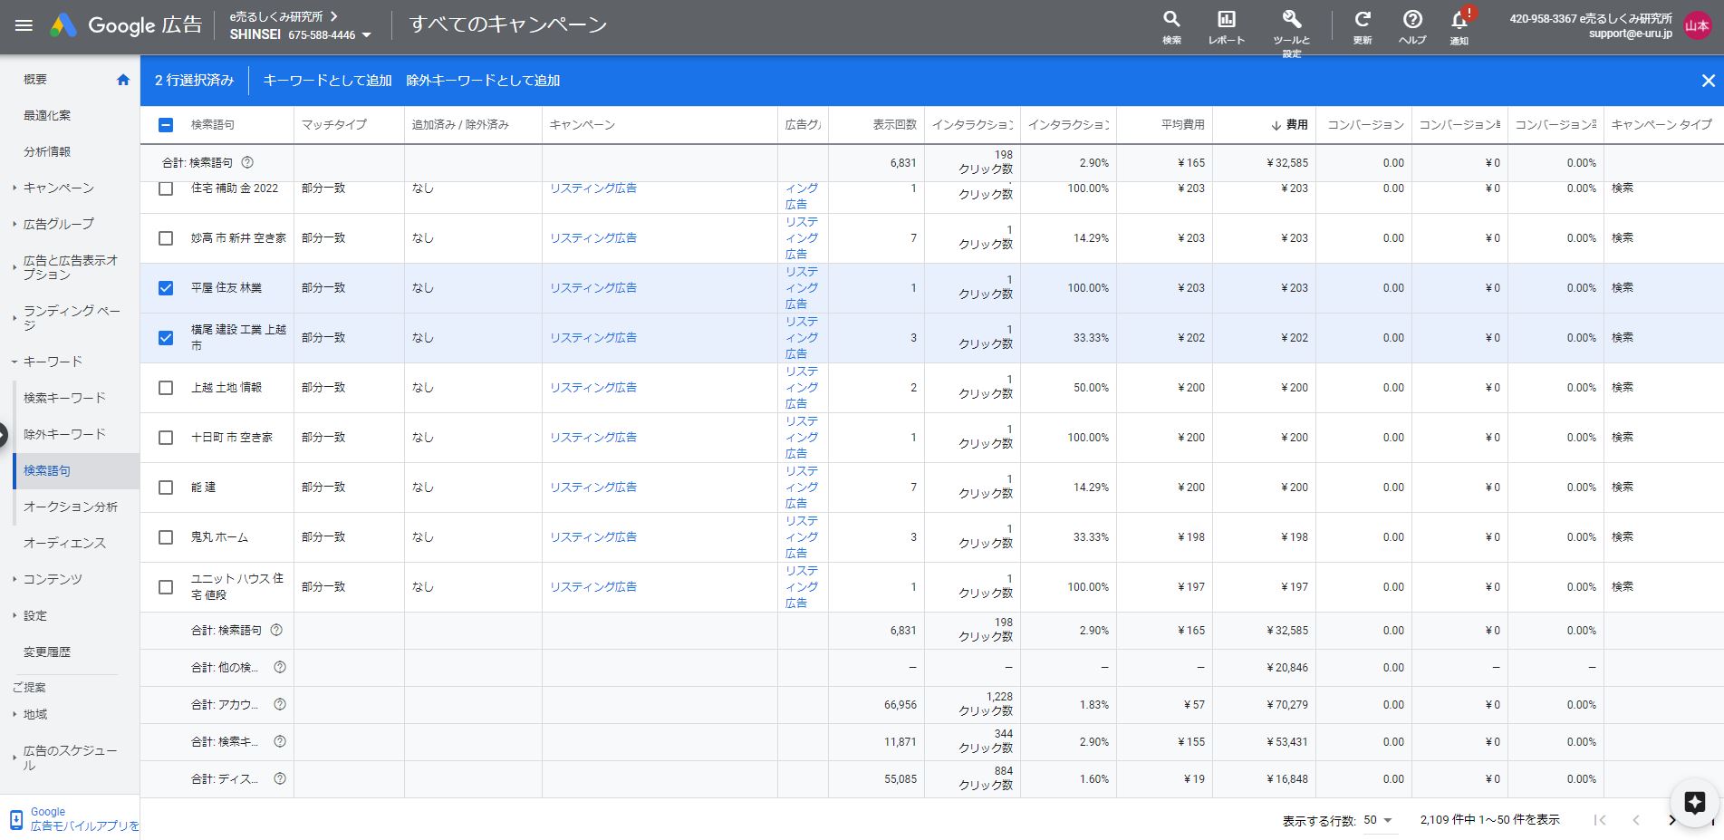Viewport: 1724px width, 840px height.
Task: Toggle the select-all header checkbox
Action: (x=166, y=125)
